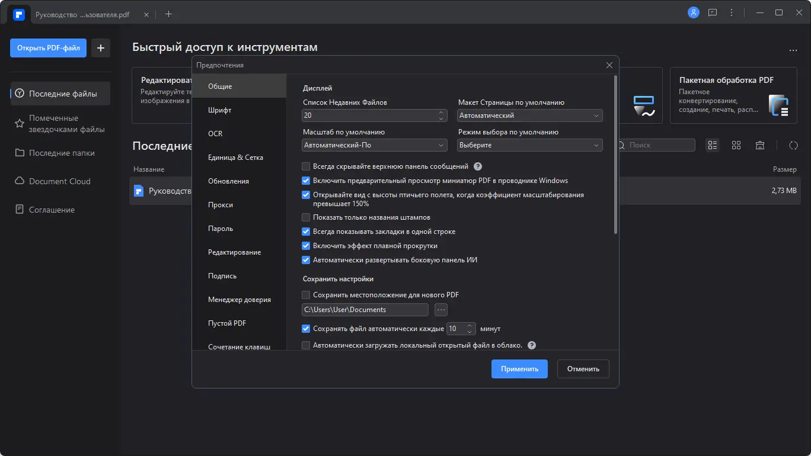This screenshot has height=456, width=811.
Task: Click the user account avatar icon
Action: 693,12
